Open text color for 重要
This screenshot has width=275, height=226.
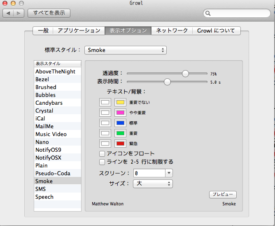click(x=105, y=133)
